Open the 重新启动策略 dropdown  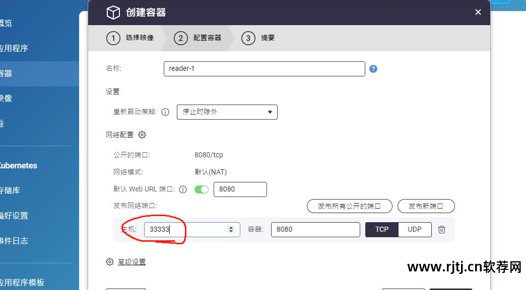click(227, 112)
